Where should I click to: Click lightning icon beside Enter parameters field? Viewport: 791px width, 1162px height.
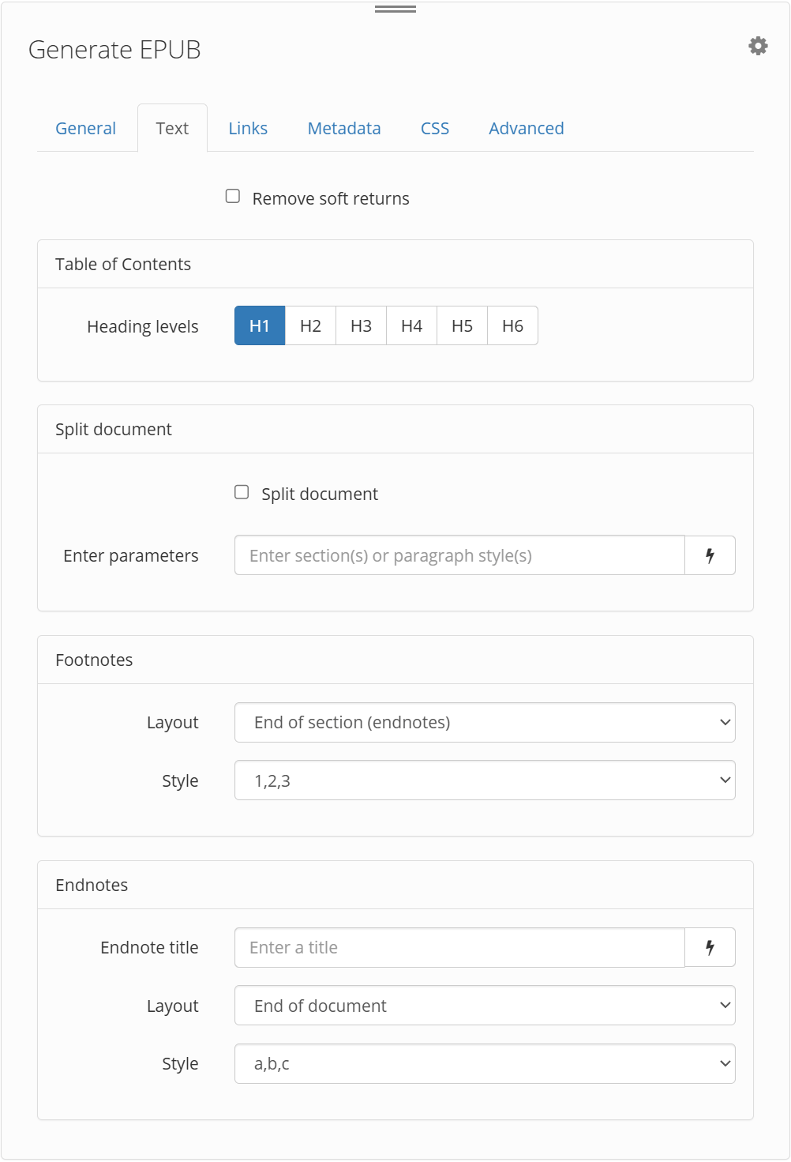(x=710, y=555)
